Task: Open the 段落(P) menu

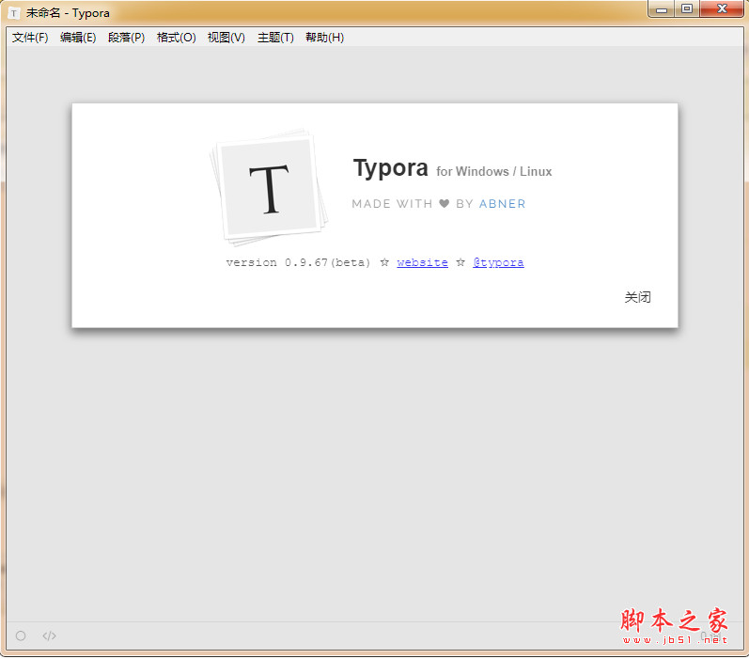Action: [126, 38]
